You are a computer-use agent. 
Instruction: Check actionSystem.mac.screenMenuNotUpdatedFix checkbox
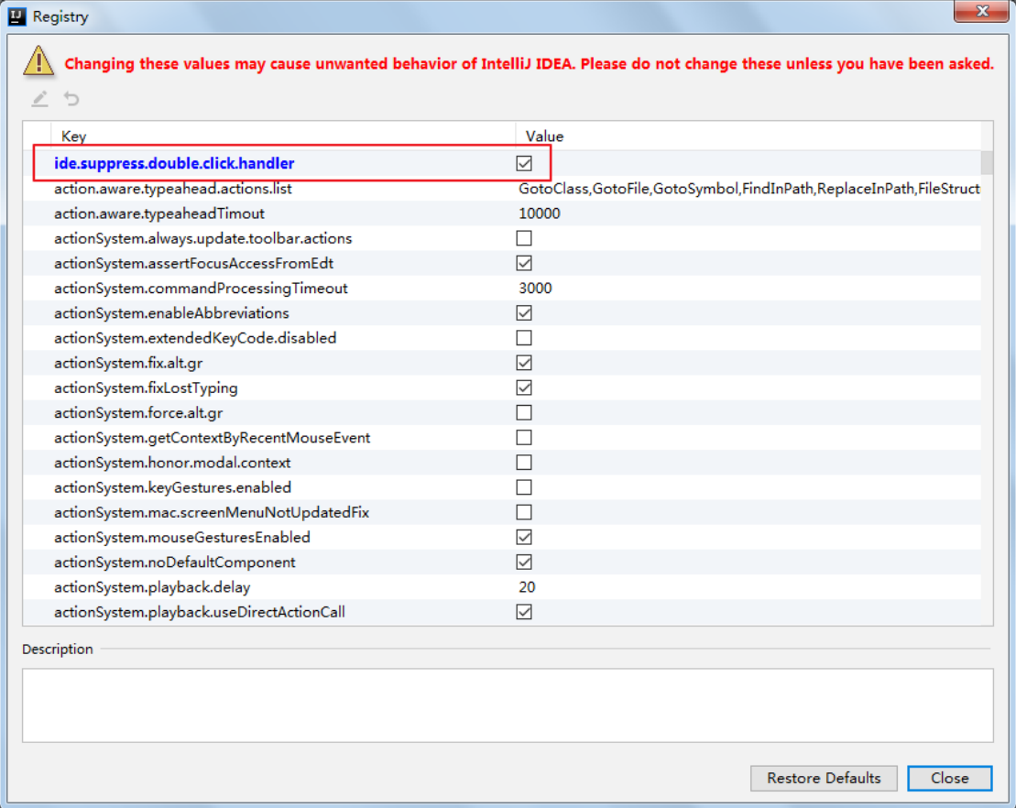click(524, 512)
